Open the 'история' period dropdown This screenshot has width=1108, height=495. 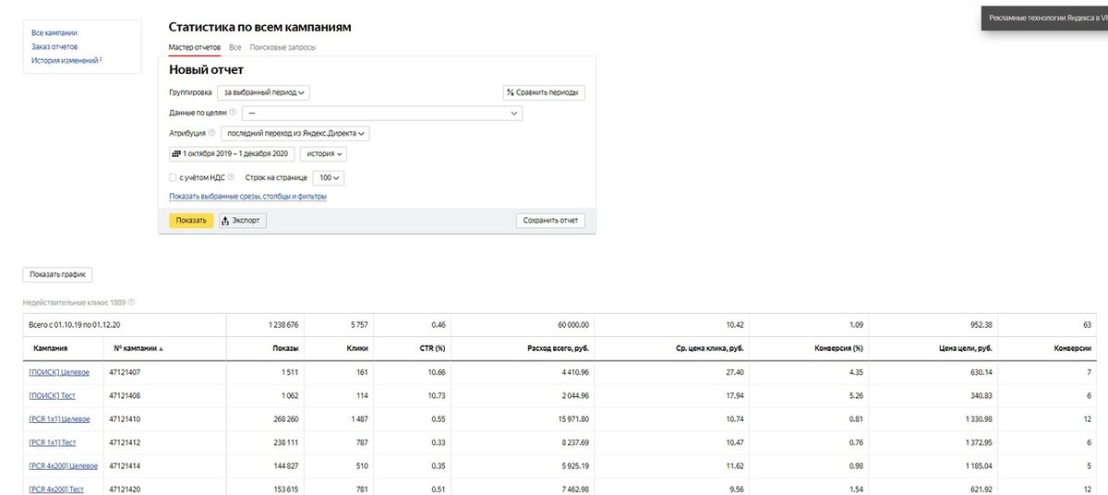[x=324, y=154]
